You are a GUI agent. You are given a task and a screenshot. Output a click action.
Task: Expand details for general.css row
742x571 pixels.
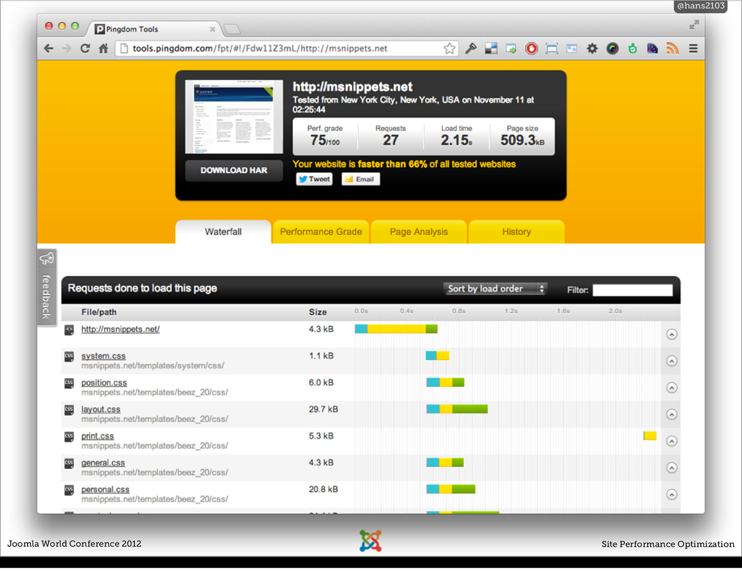pos(672,468)
